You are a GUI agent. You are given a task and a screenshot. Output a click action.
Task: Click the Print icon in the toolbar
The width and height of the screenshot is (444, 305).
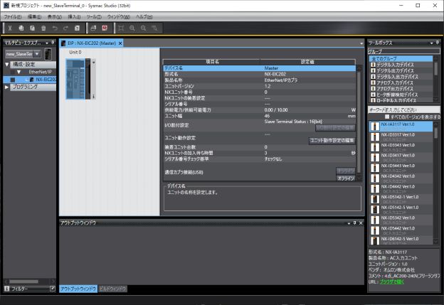tap(93, 28)
